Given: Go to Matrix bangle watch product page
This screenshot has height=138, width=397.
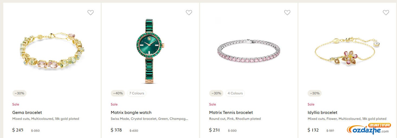Looking at the screenshot, I should click(x=131, y=113).
